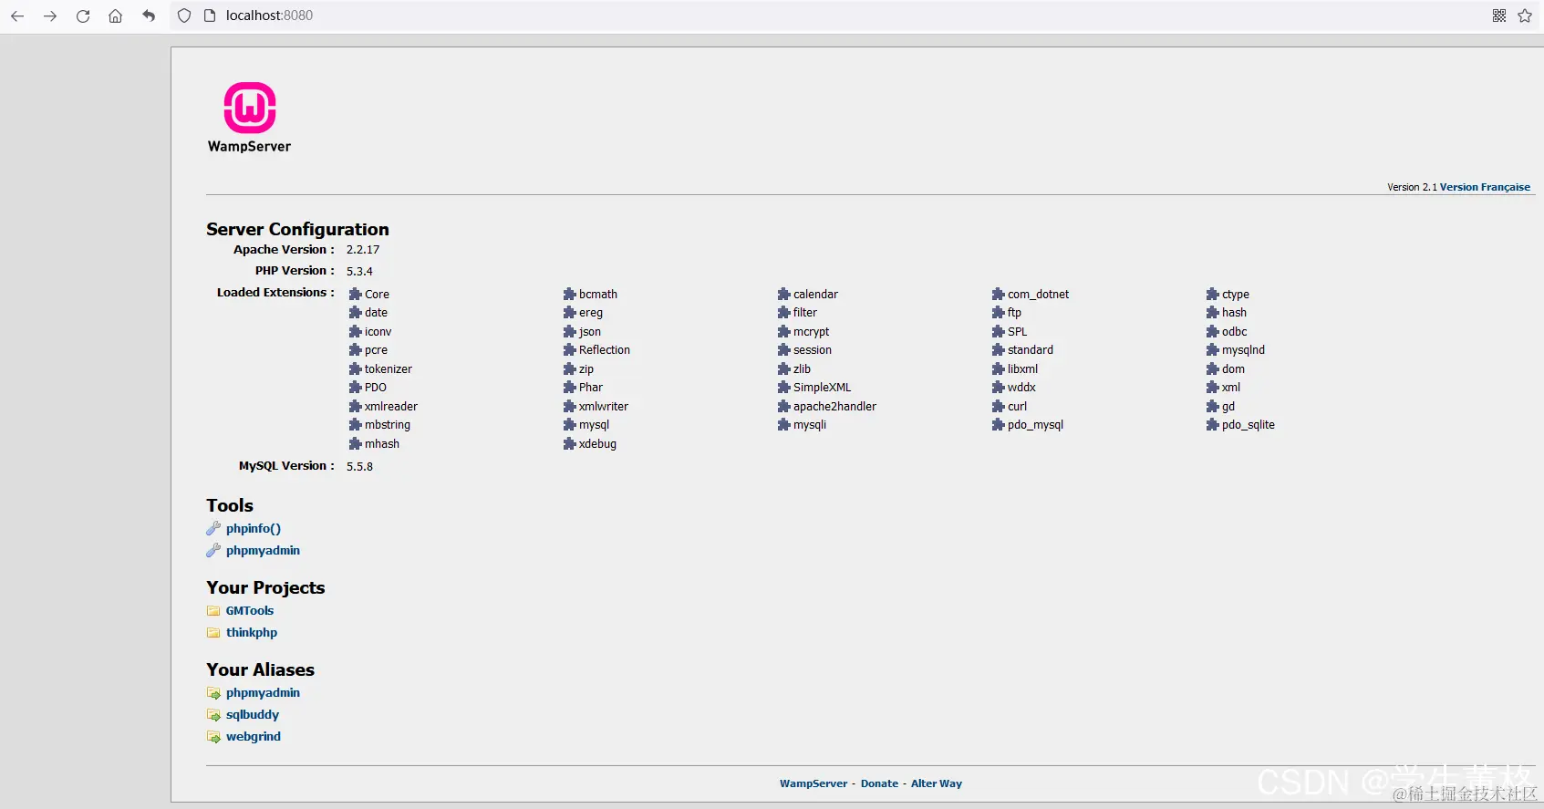Click the wddx extension name

click(1021, 388)
